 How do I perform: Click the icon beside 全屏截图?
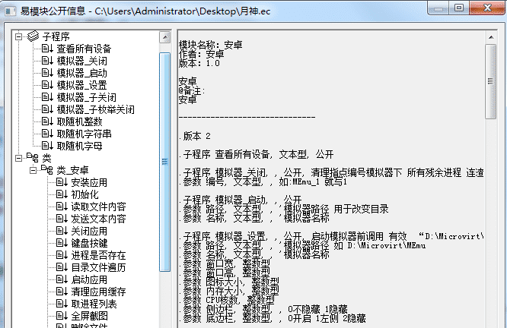62,316
